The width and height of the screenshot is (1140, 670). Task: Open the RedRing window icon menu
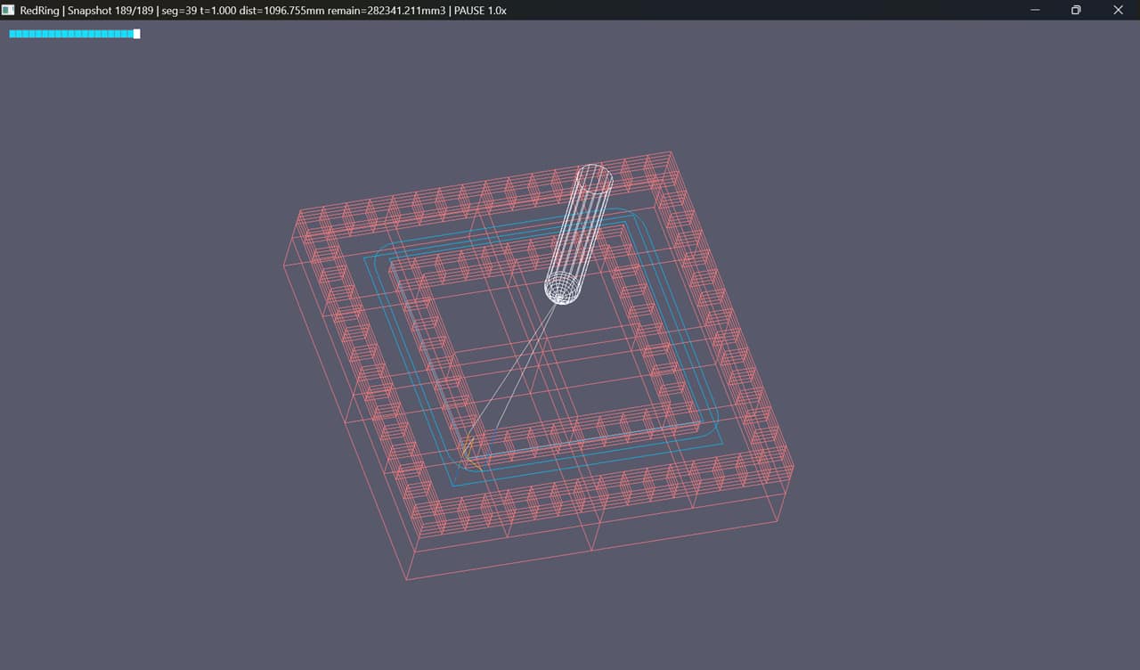click(8, 10)
